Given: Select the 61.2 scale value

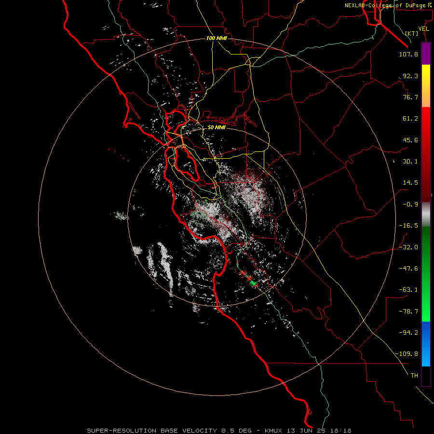Looking at the screenshot, I should click(410, 119).
